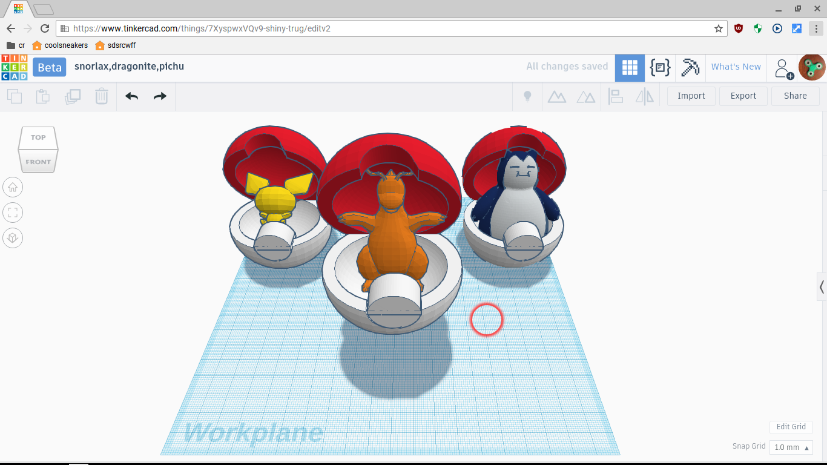Toggle show all lightbulb icon
827x465 pixels.
[x=527, y=96]
